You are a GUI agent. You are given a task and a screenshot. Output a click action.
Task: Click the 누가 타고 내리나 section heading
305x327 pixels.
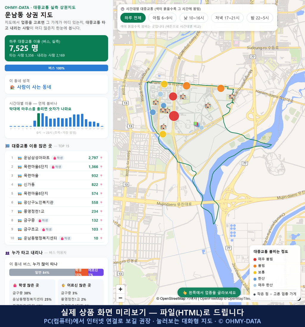(x=27, y=253)
